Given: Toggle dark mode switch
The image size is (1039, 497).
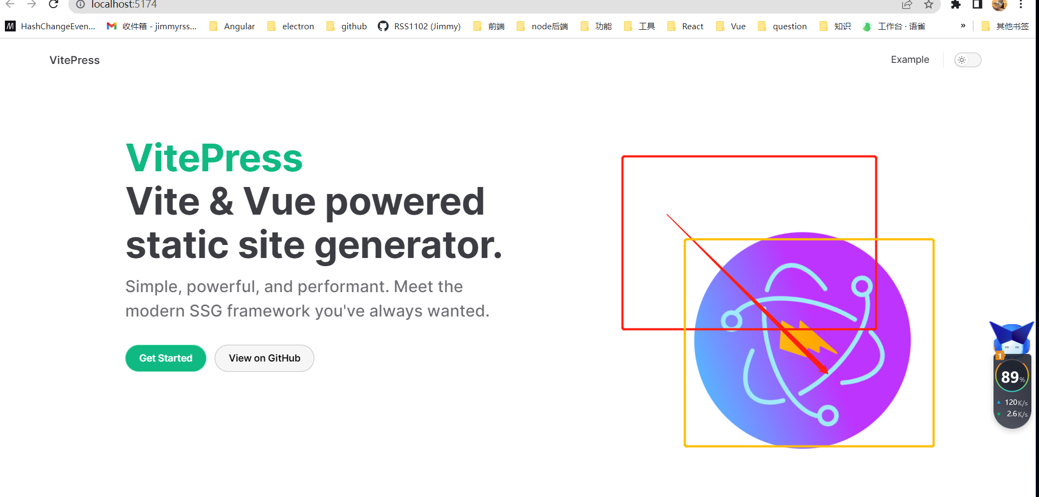Looking at the screenshot, I should (967, 60).
